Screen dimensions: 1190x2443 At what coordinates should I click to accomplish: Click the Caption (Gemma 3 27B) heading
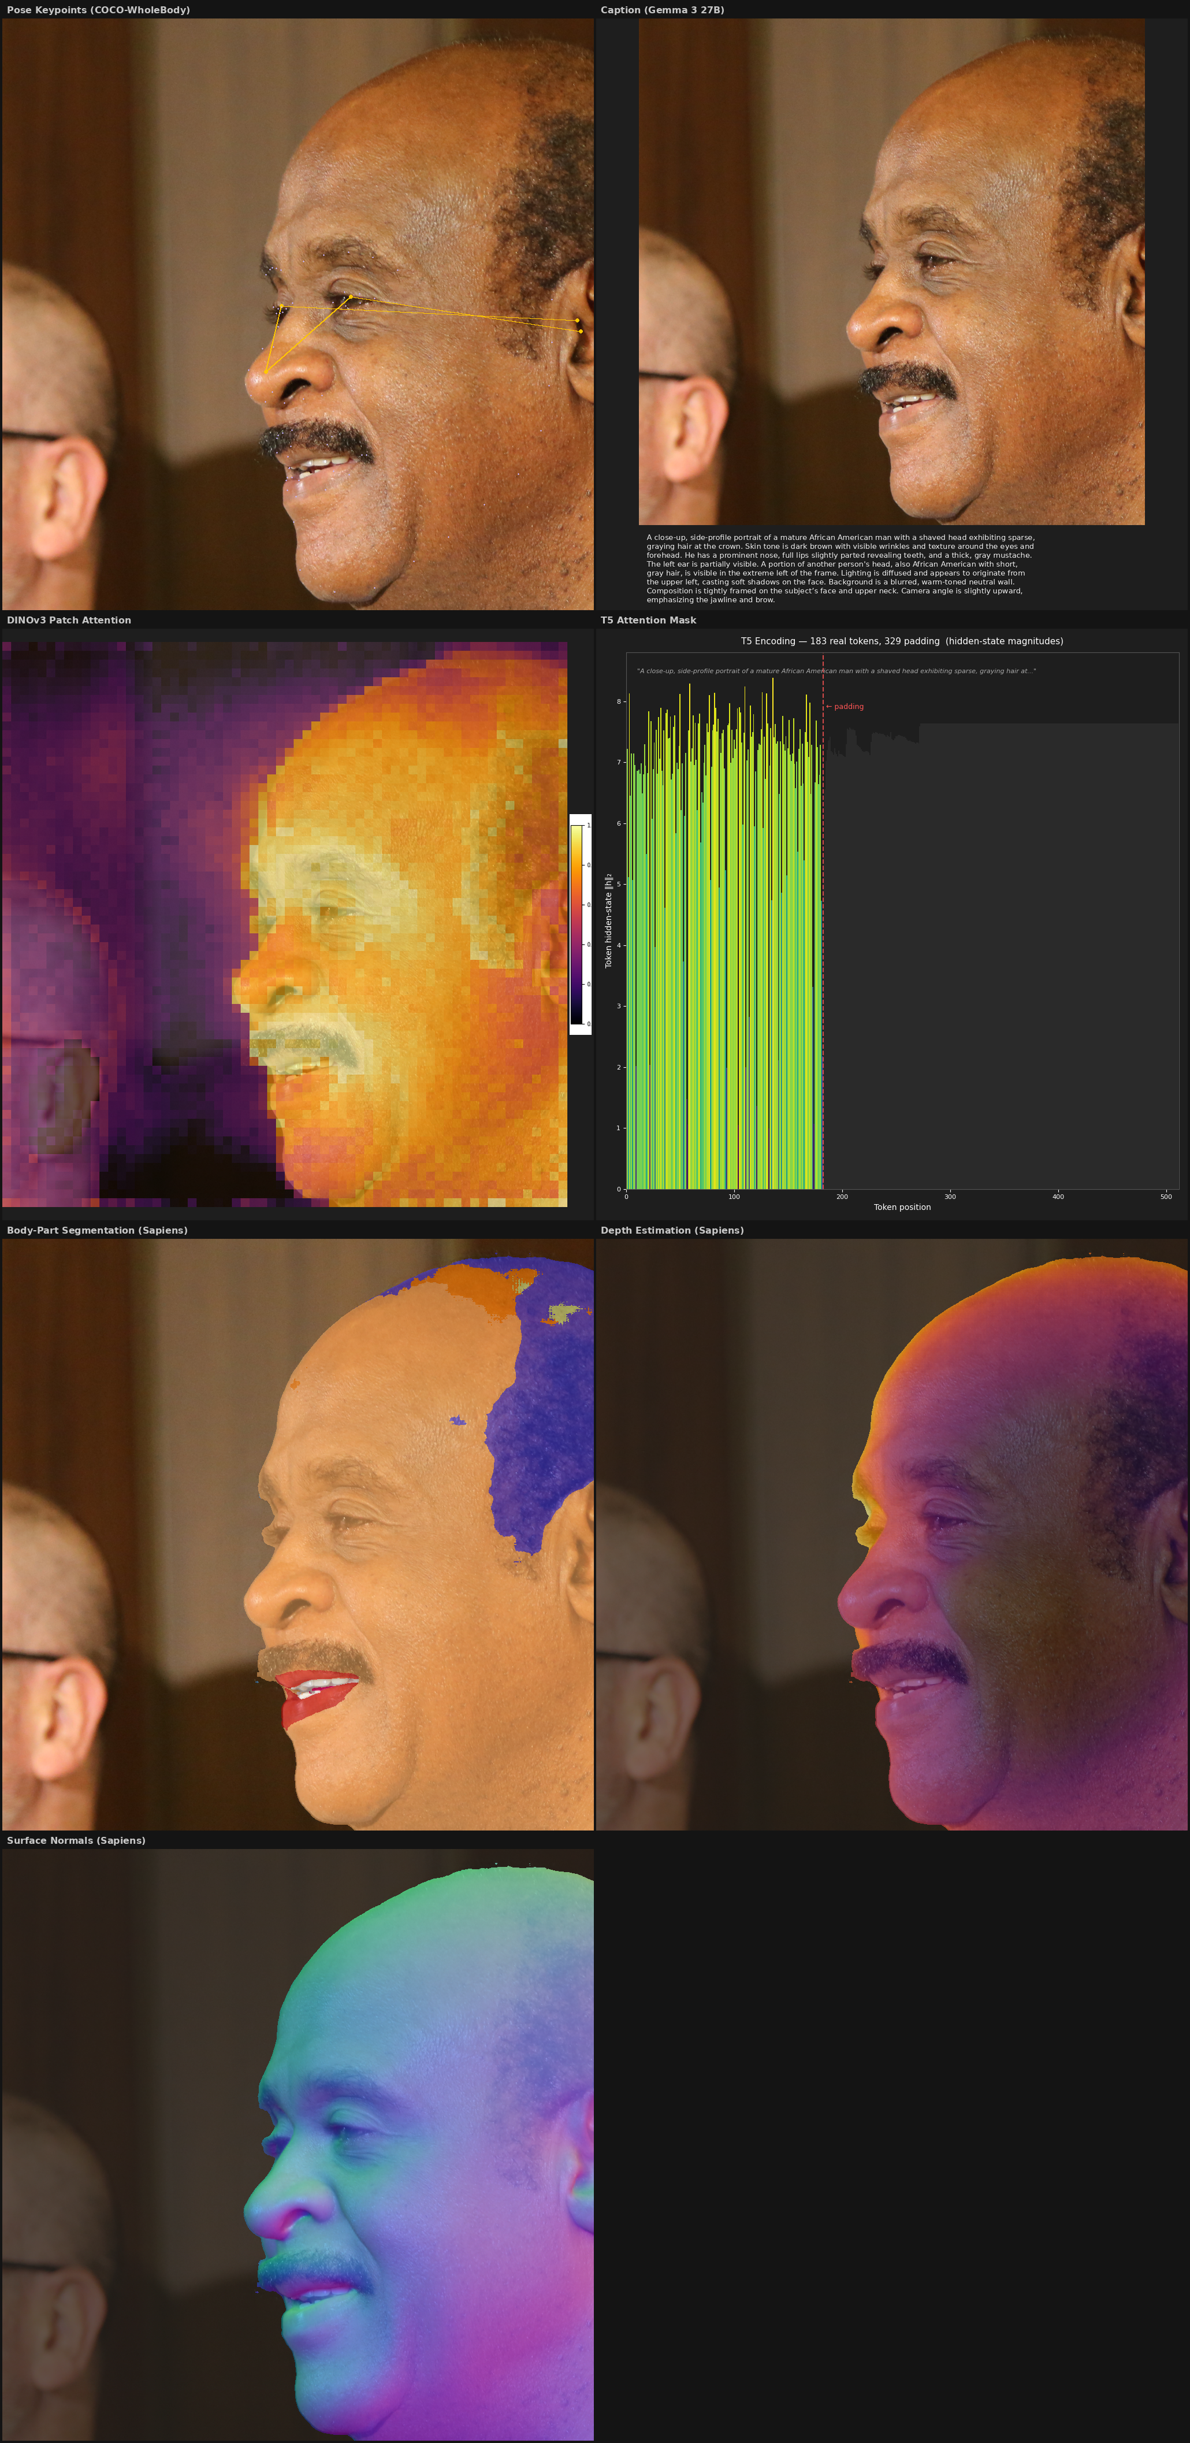point(662,9)
